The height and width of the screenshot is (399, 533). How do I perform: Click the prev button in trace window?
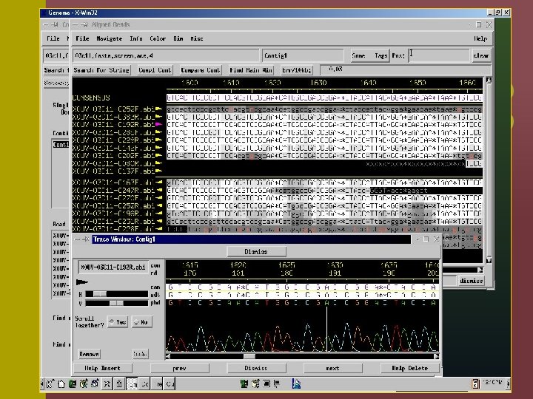click(178, 368)
